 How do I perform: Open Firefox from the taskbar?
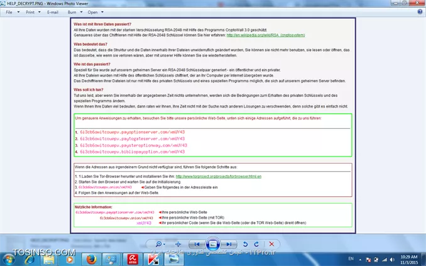(x=92, y=260)
